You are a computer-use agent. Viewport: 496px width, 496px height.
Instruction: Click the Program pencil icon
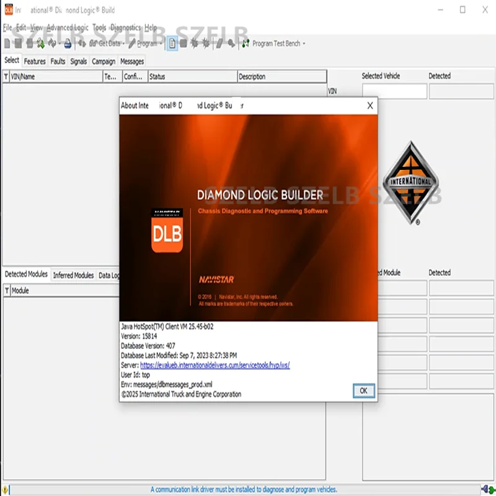[132, 43]
